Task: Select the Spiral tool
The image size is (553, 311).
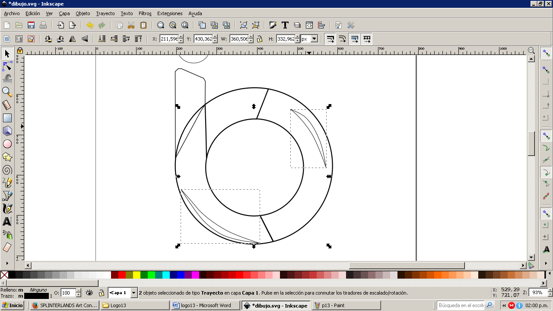Action: [x=7, y=170]
